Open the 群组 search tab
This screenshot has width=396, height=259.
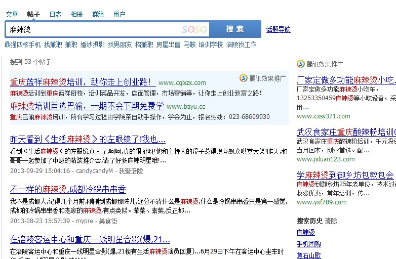click(98, 14)
